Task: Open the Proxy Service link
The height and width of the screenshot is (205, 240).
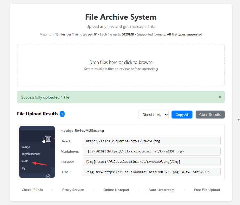Action: coord(73,190)
